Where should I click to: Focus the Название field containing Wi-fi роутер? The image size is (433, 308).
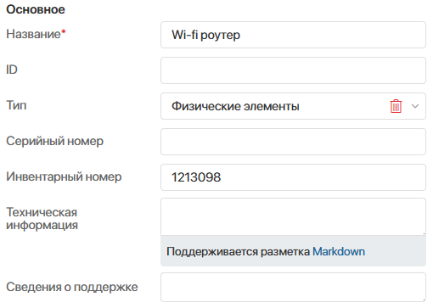click(293, 35)
